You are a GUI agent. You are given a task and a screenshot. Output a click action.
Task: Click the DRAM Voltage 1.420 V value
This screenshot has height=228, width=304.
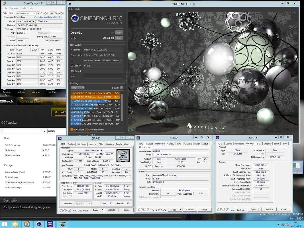(47, 177)
